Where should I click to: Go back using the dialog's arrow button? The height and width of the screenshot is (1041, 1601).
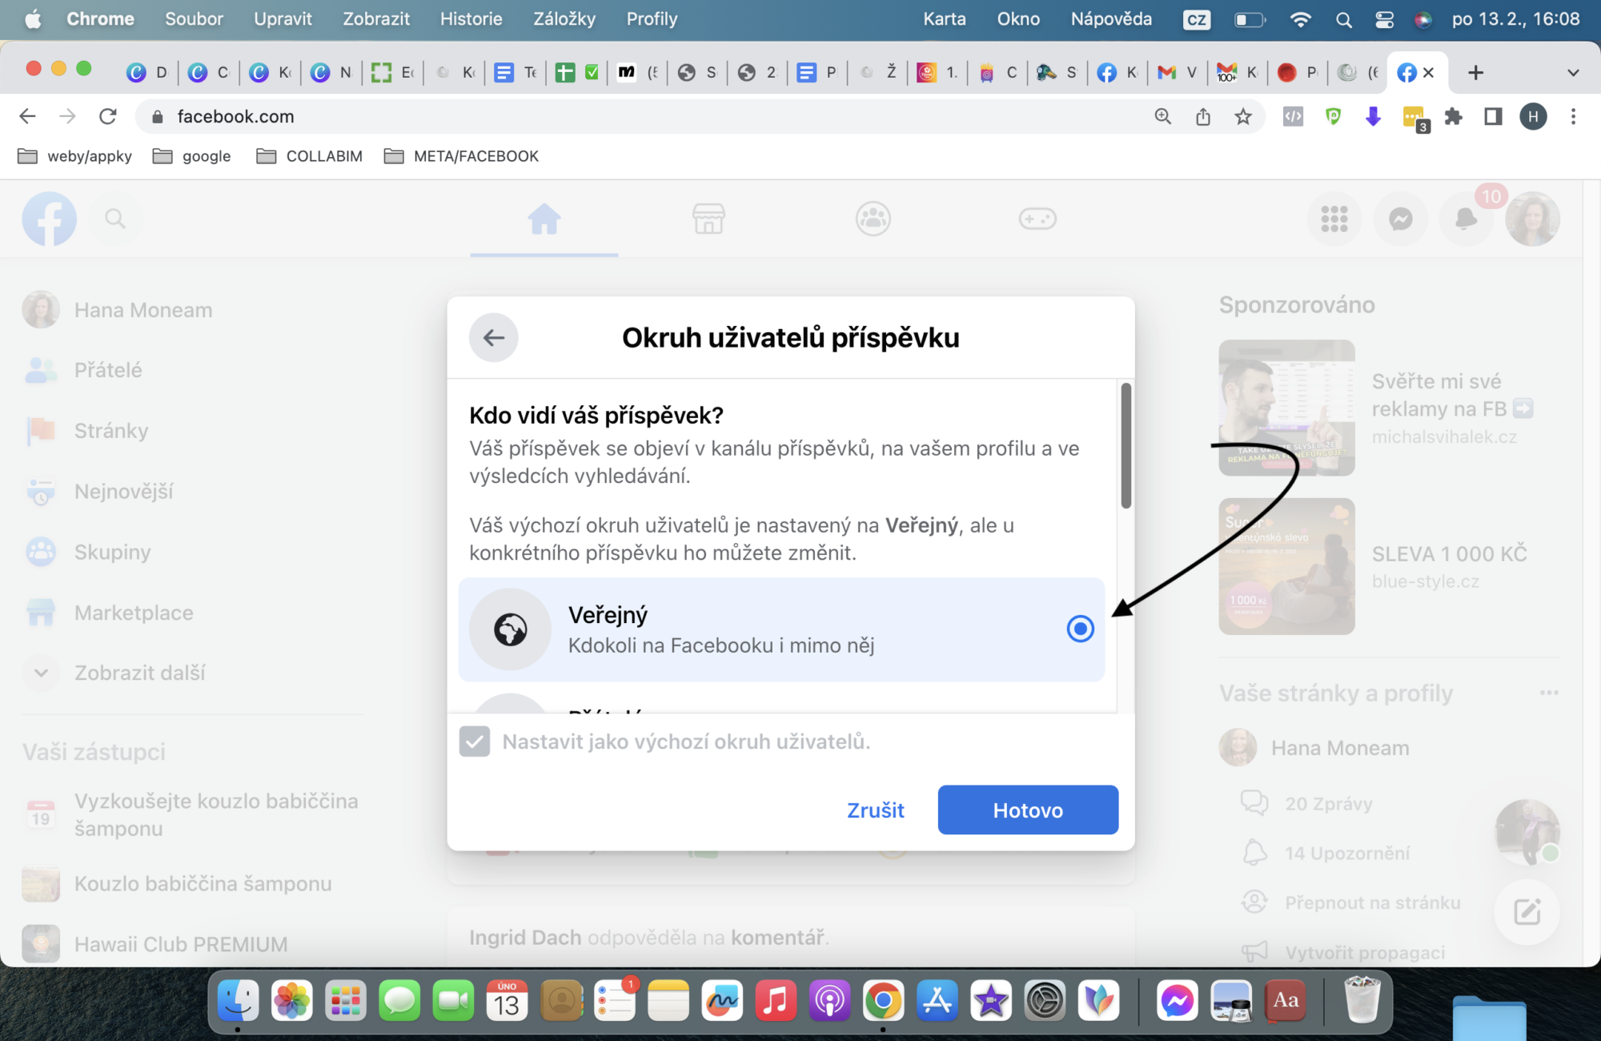(x=493, y=337)
